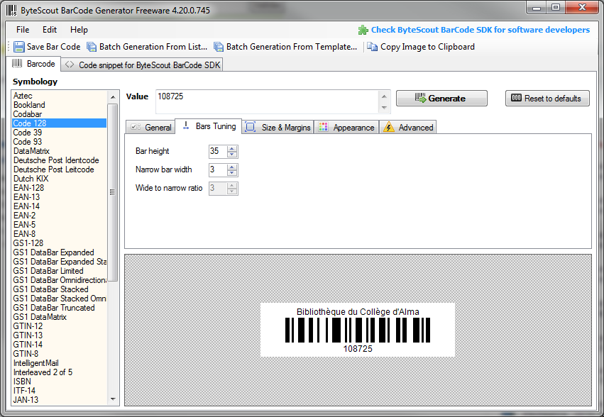Open the File menu

pyautogui.click(x=23, y=30)
